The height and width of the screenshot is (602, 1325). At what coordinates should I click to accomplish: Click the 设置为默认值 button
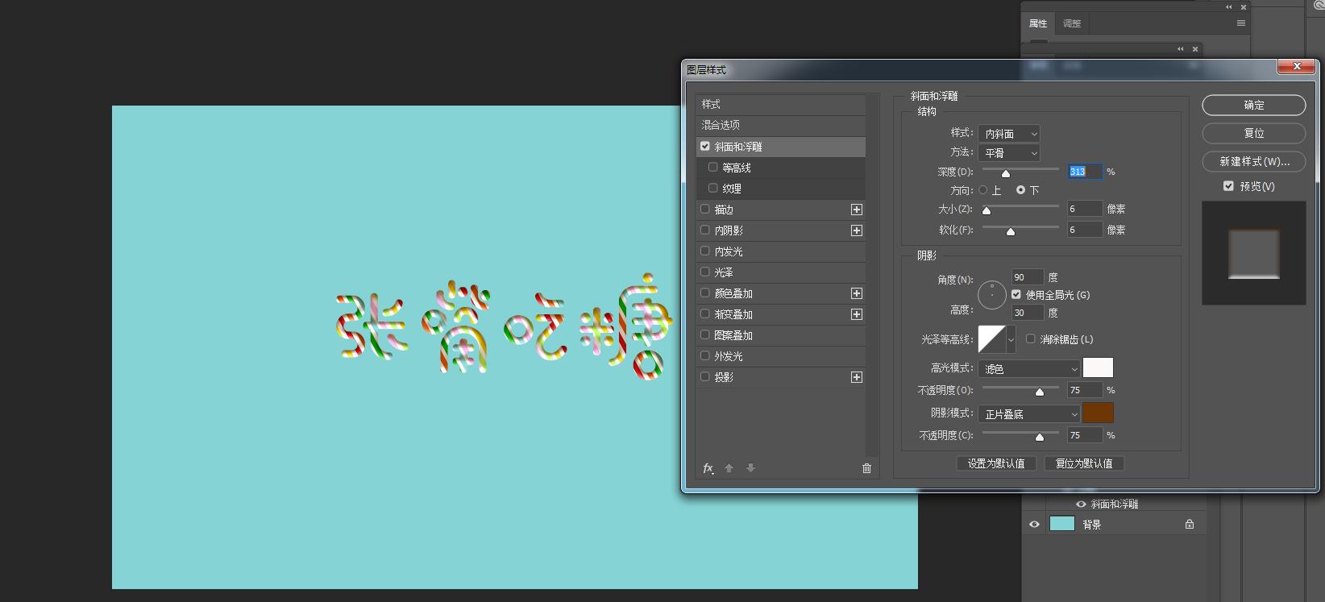tap(996, 463)
